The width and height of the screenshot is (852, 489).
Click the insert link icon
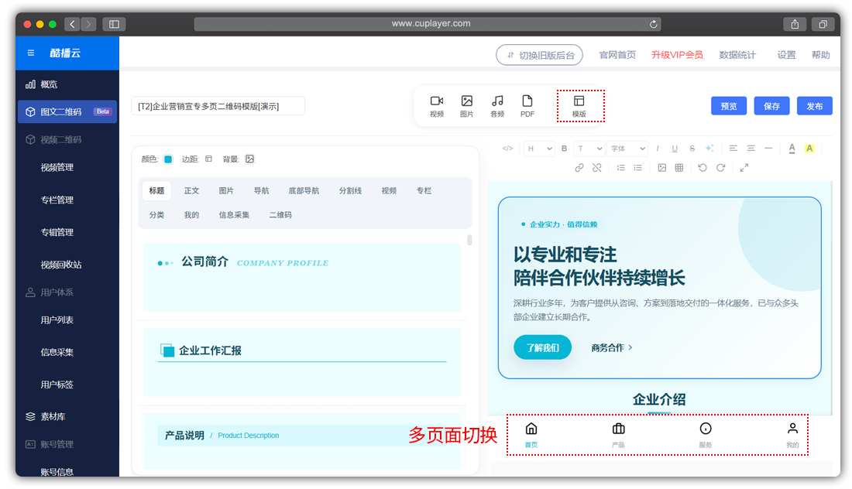click(579, 168)
